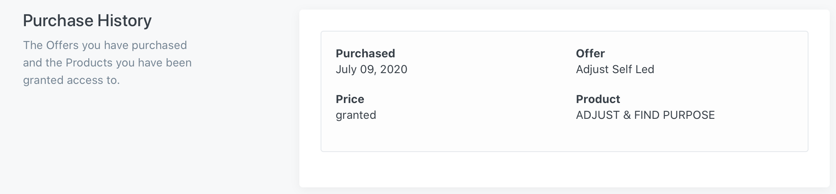Click the word 'Offers' in the description
This screenshot has width=836, height=194.
tap(62, 45)
